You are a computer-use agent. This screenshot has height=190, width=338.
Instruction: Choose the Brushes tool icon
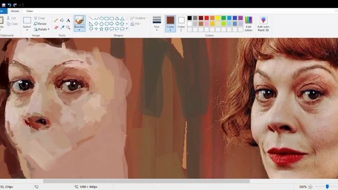click(79, 21)
